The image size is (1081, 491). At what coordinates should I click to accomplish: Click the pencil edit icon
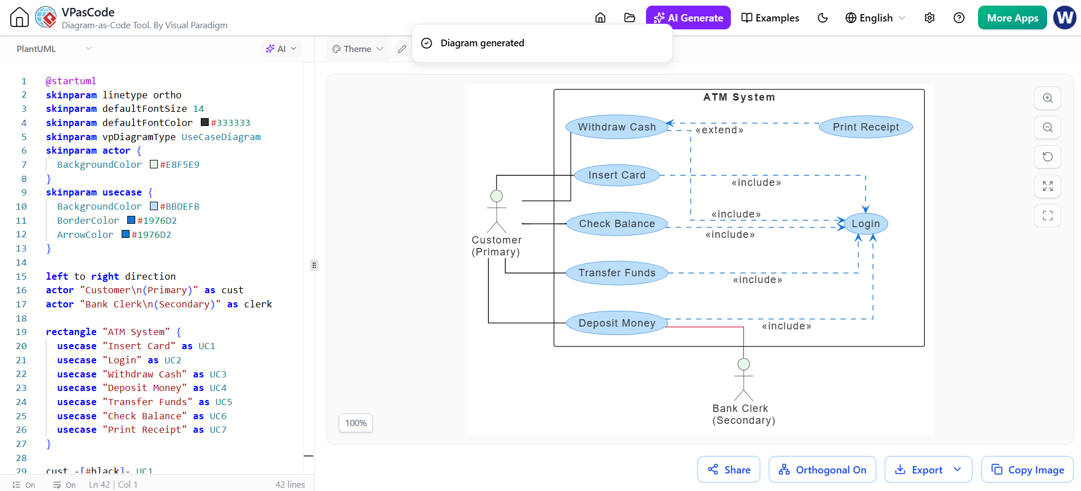[402, 49]
